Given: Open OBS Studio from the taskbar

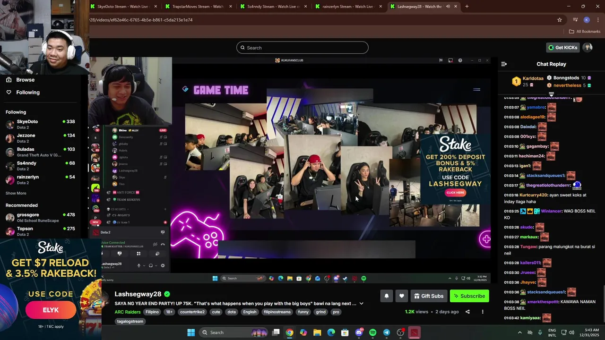Looking at the screenshot, I should (x=400, y=332).
